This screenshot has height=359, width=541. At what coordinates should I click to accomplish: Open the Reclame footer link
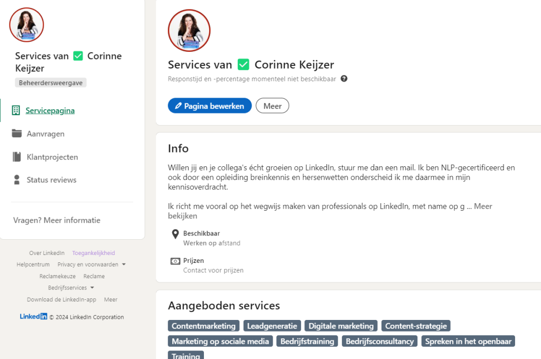(94, 276)
